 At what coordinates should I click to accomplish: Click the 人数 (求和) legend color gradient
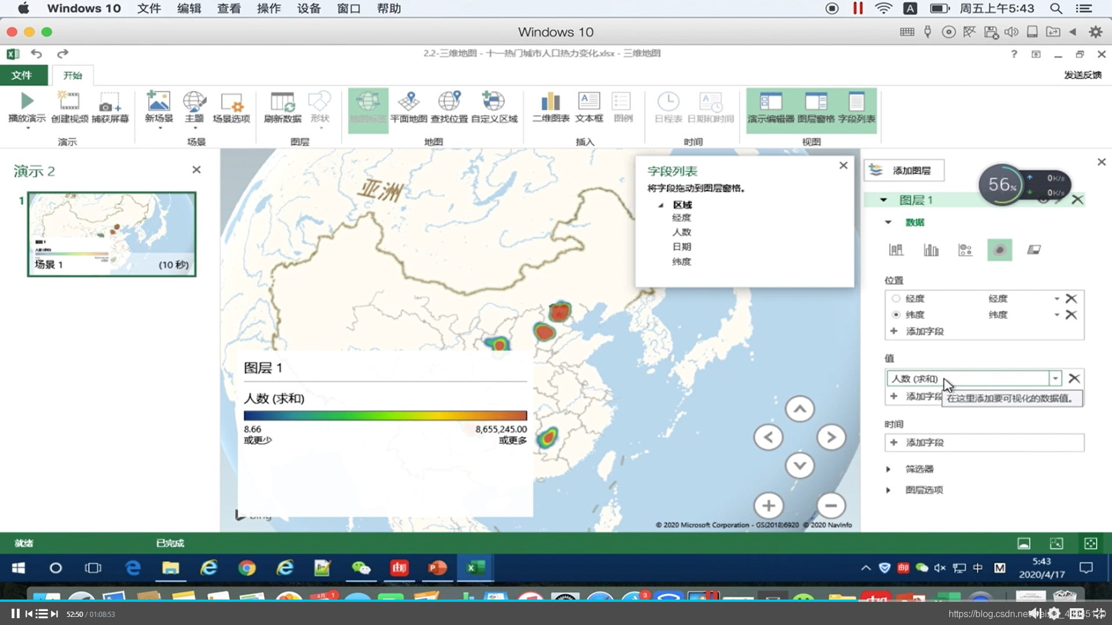pyautogui.click(x=385, y=416)
